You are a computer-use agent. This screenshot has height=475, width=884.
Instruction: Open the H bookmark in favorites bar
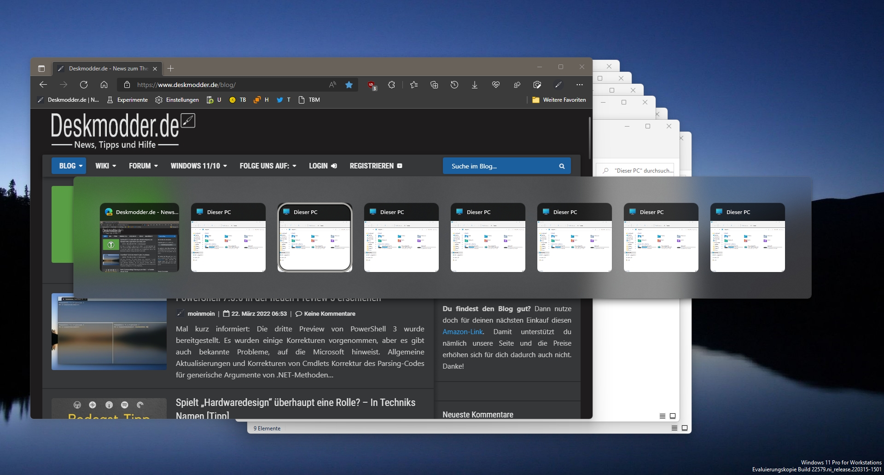click(261, 100)
